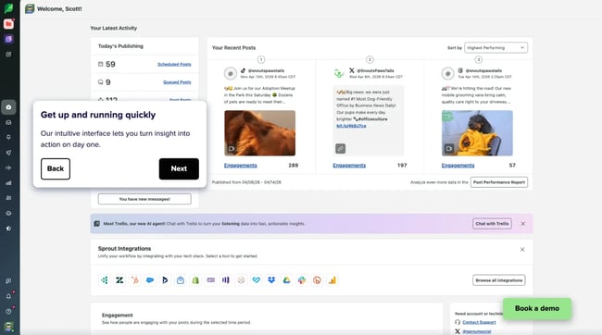The image size is (602, 335).
Task: Open the Queued Posts link
Action: pyautogui.click(x=177, y=82)
